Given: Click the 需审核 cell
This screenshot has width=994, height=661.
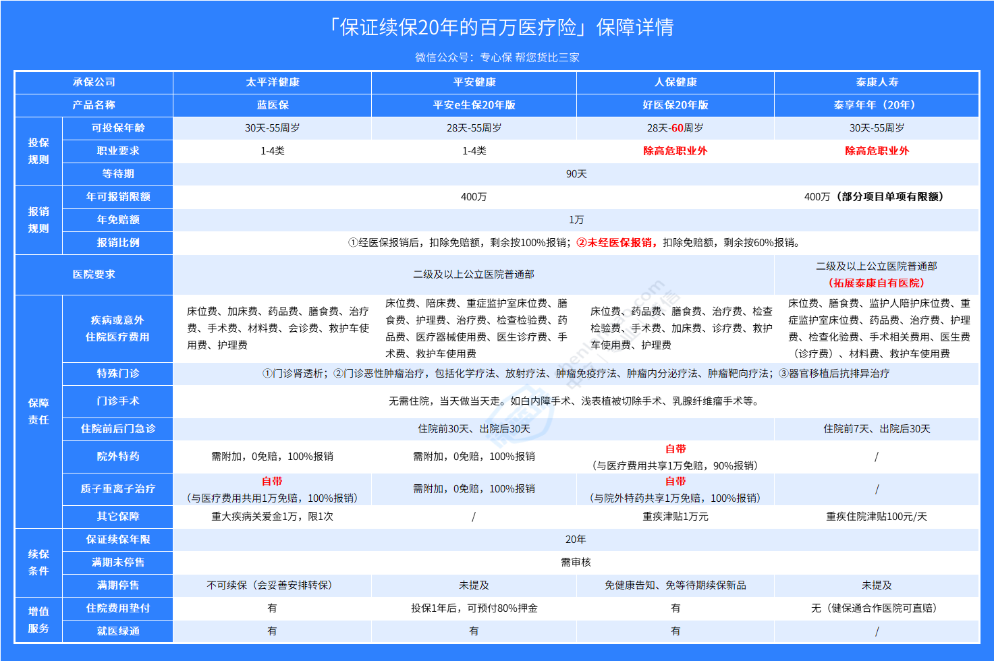Looking at the screenshot, I should (576, 563).
